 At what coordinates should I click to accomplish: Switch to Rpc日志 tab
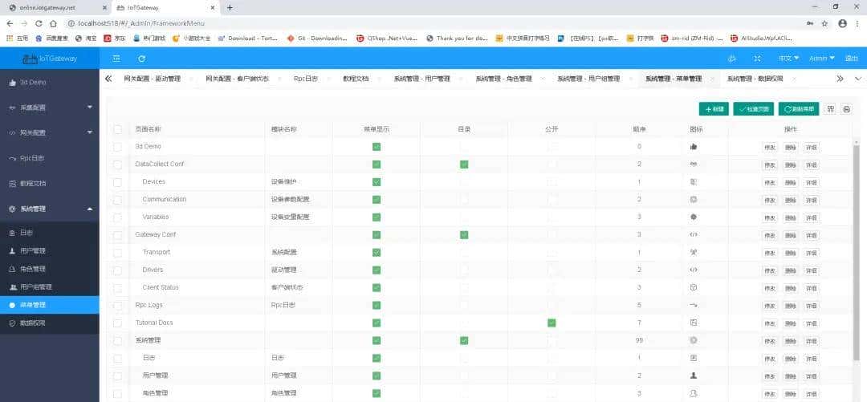(305, 79)
